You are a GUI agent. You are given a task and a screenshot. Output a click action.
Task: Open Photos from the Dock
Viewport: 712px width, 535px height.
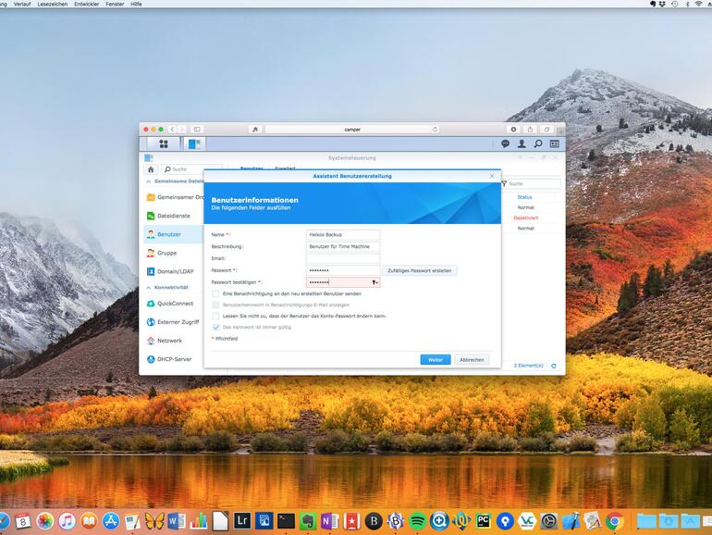pyautogui.click(x=45, y=521)
